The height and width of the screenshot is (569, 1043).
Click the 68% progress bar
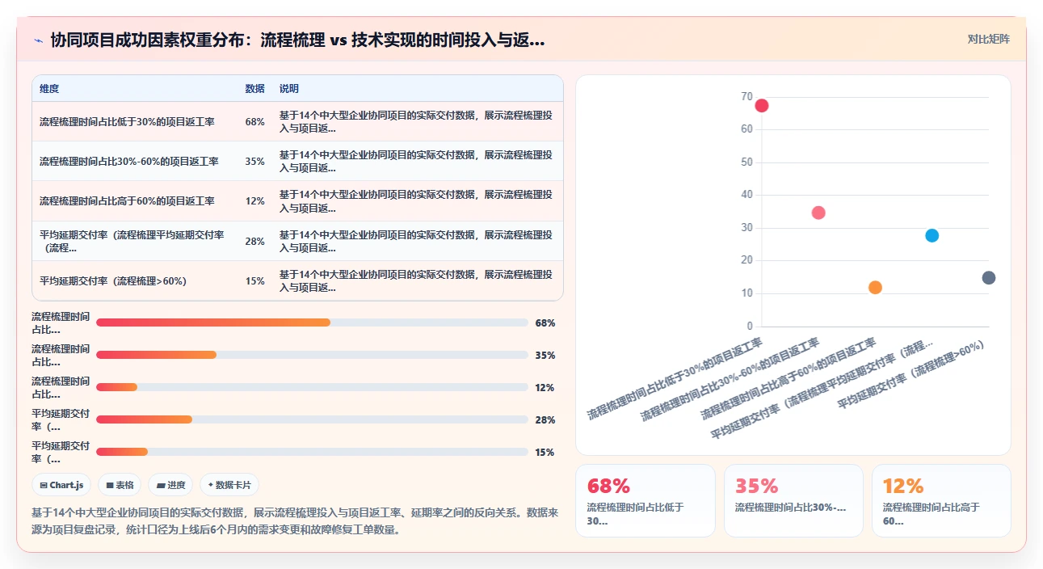pos(312,322)
